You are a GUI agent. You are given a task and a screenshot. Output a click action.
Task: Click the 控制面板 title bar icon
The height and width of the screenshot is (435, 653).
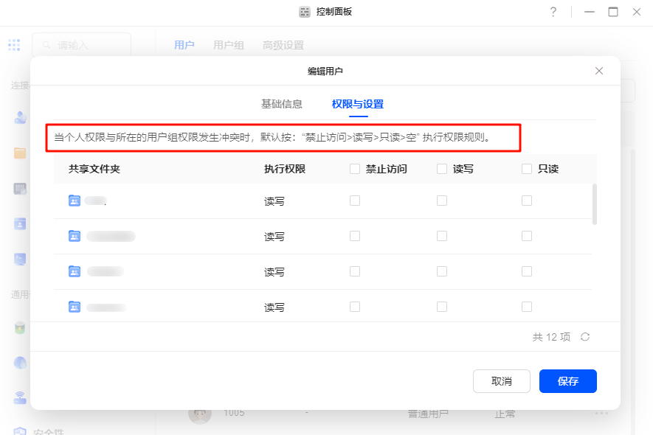[x=305, y=12]
